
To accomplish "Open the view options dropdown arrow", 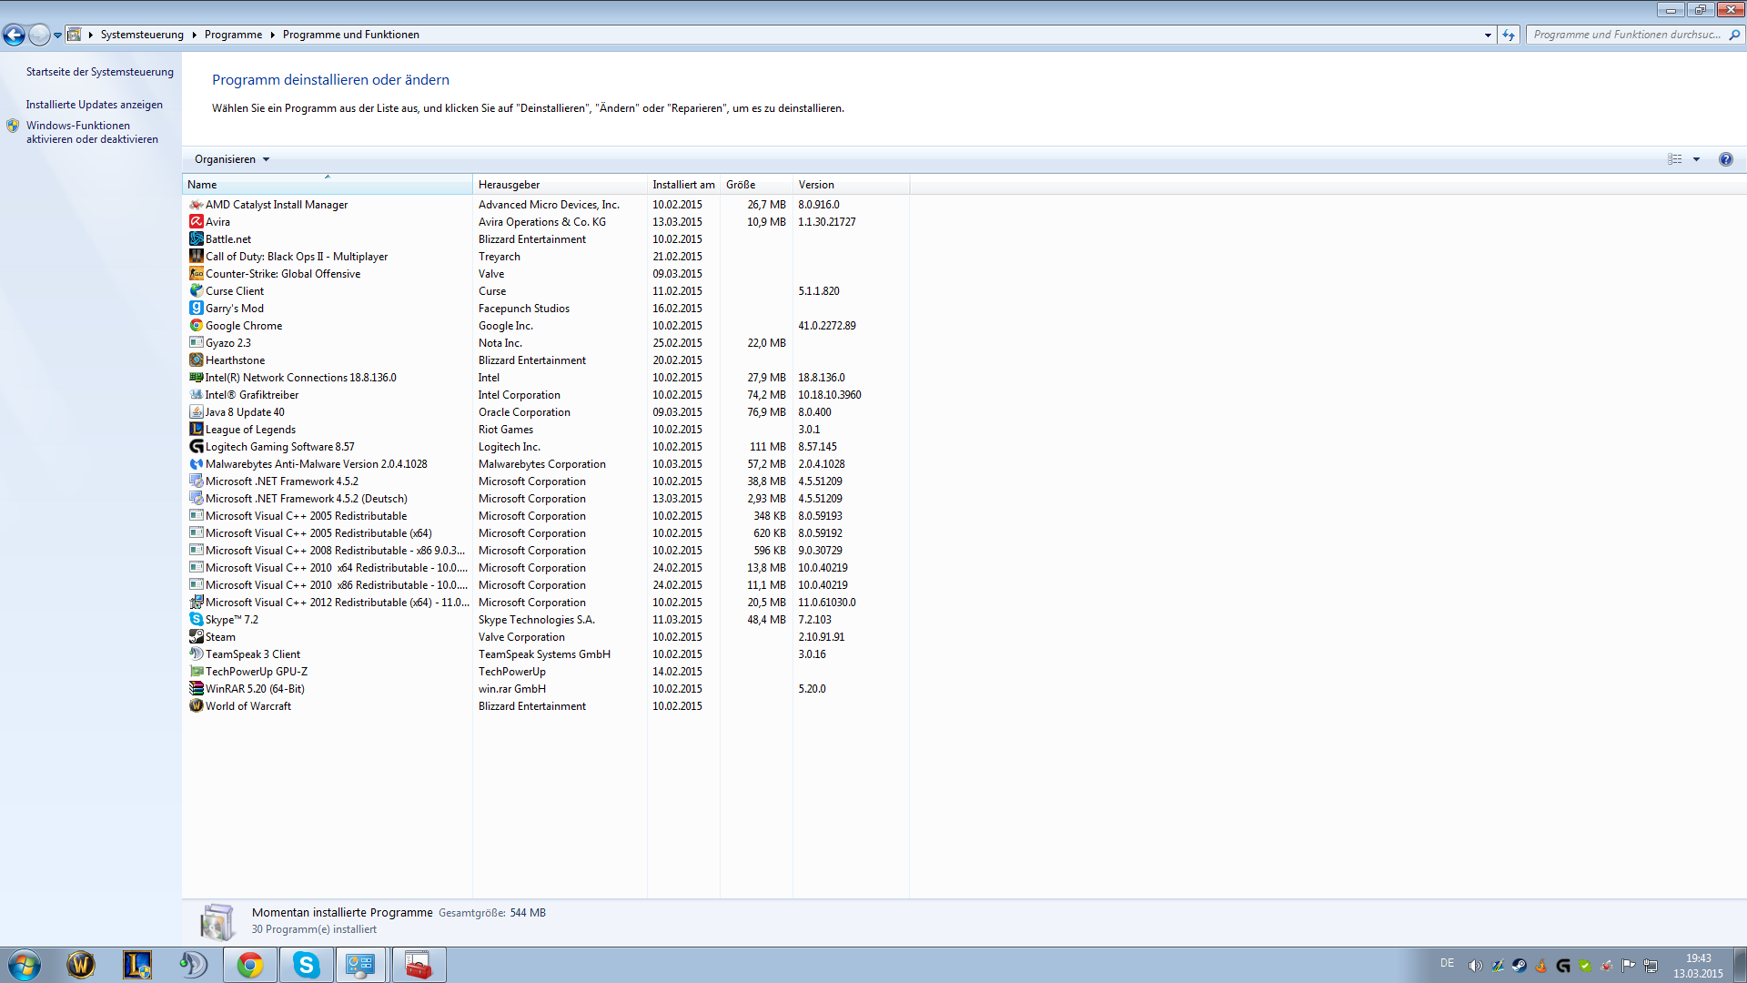I will coord(1696,159).
